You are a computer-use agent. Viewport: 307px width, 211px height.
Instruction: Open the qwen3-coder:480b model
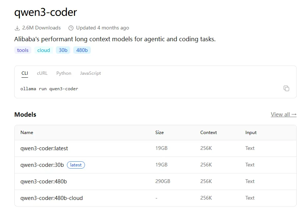click(x=44, y=182)
